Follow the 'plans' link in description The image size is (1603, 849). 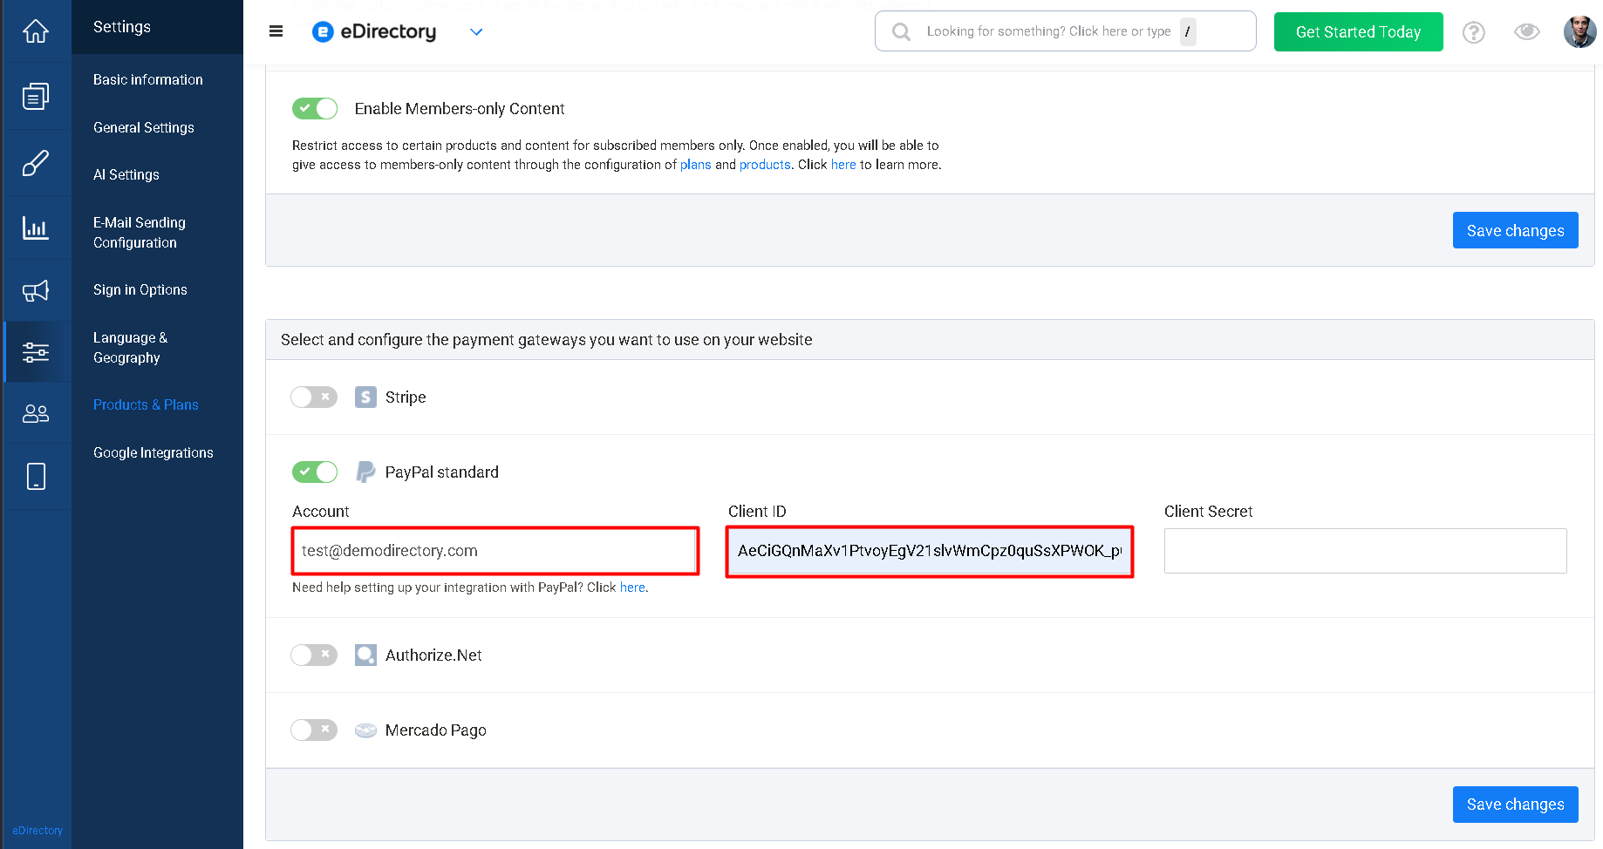(695, 165)
